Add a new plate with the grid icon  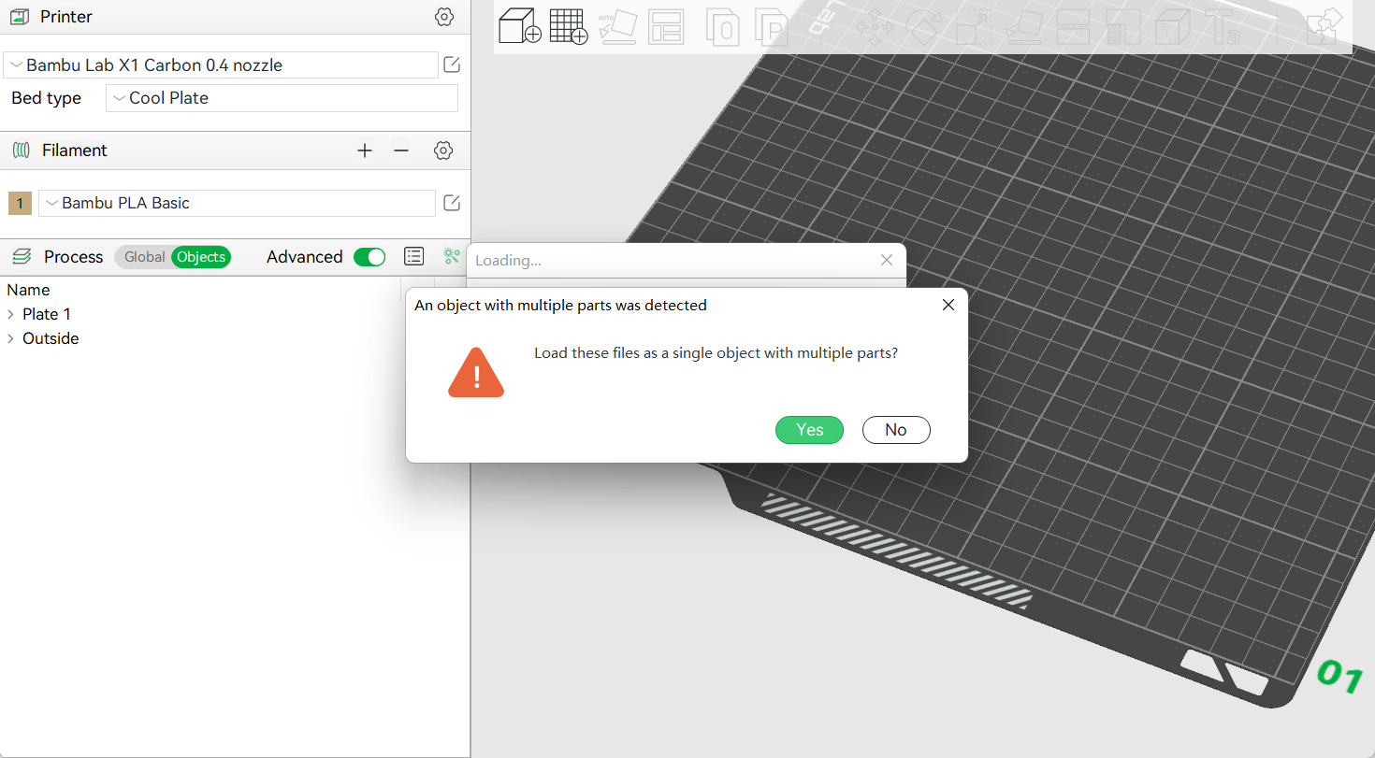(x=568, y=25)
